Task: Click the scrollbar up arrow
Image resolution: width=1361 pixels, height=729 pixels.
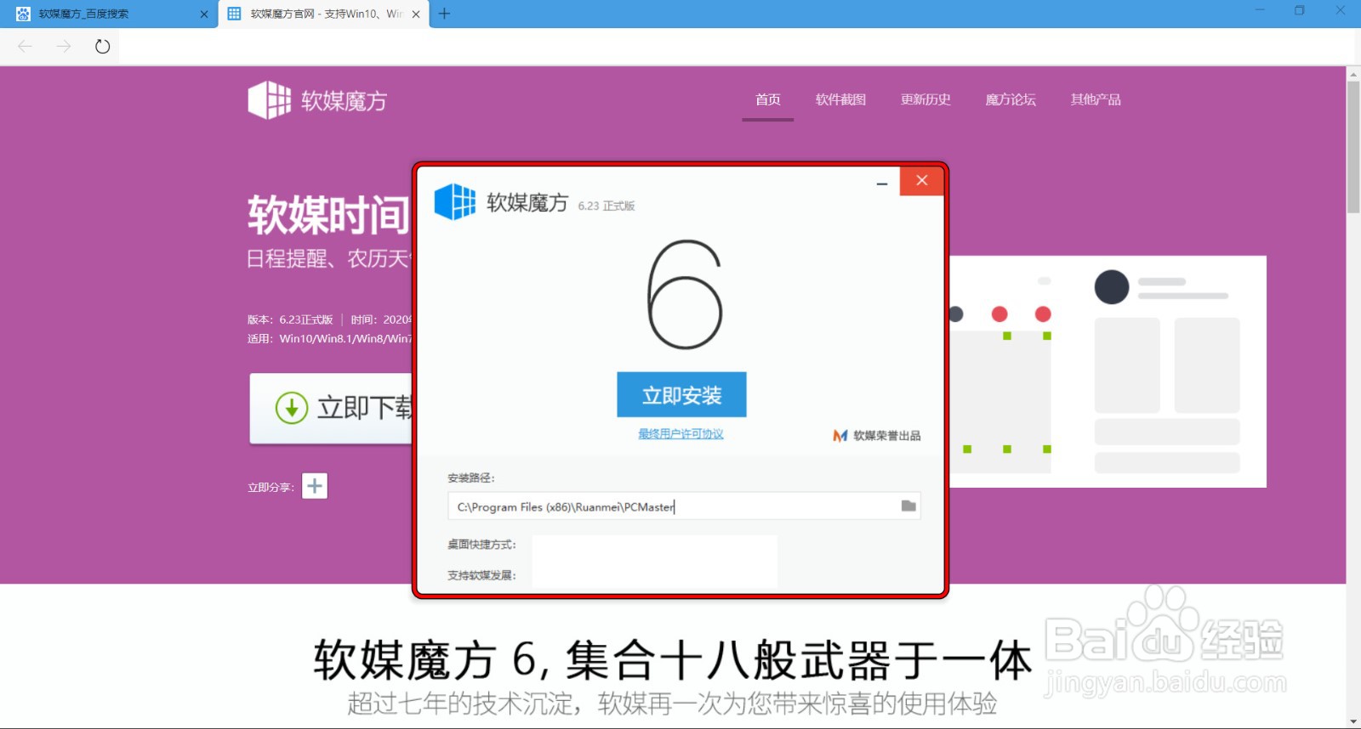Action: (1353, 74)
